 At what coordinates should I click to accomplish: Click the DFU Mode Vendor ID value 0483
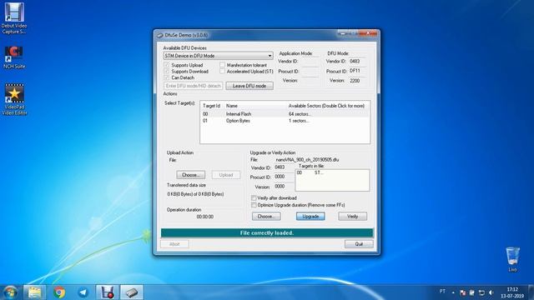[x=355, y=61]
